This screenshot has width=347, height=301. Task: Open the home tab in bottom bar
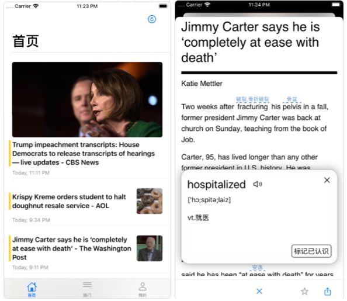pos(32,289)
